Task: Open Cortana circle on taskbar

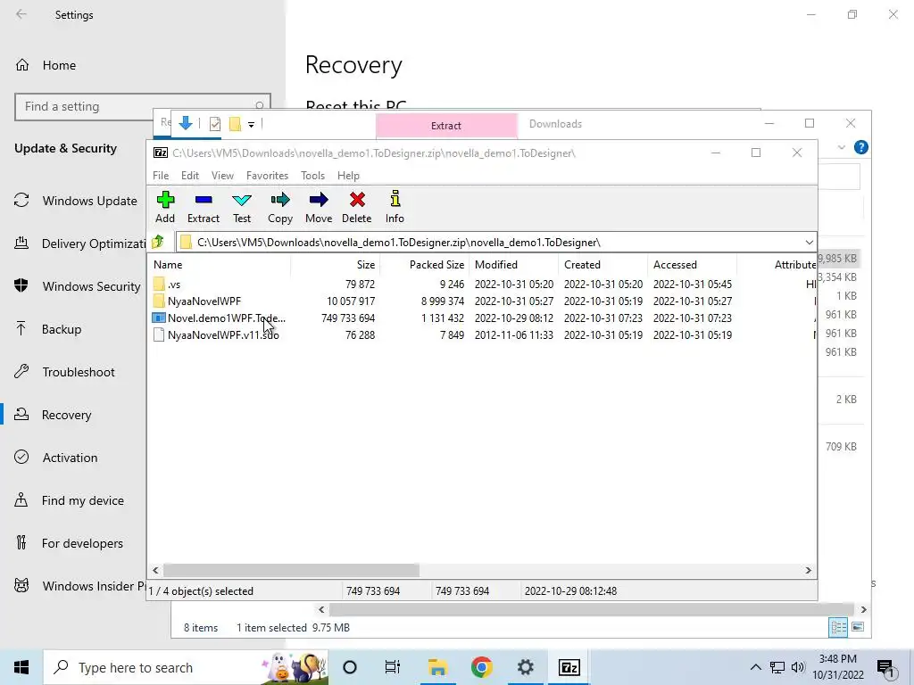Action: tap(350, 667)
